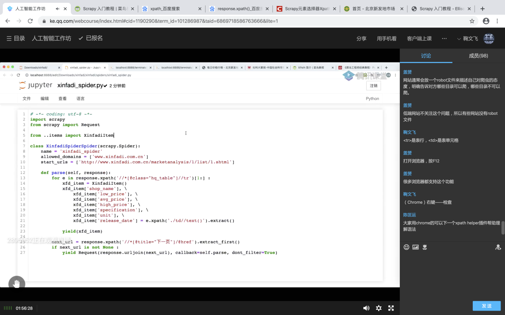Open the three dots more options menu
This screenshot has height=315, width=505.
click(444, 39)
